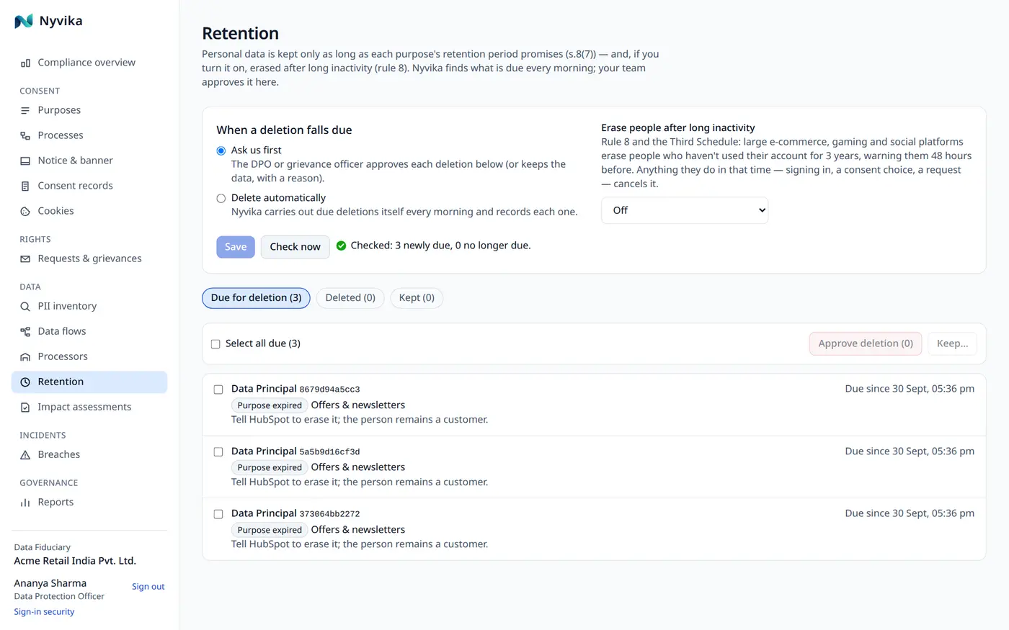Click 'Offers & newsletters' in the 5a5b9d16cf3d row
The height and width of the screenshot is (630, 1009).
click(x=358, y=467)
